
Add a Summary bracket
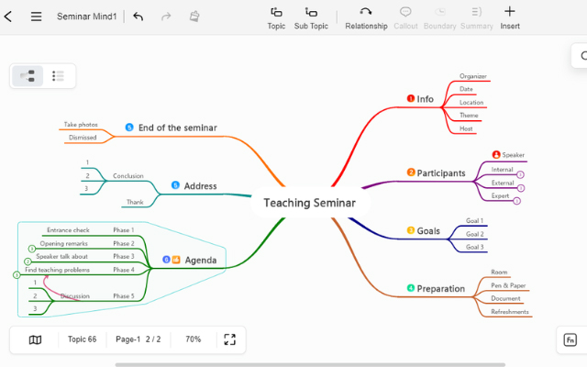477,18
